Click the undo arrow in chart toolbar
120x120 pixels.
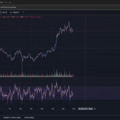23,12
